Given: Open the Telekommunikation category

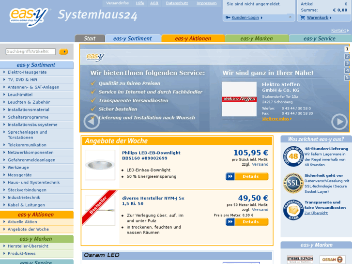Looking at the screenshot, I should pyautogui.click(x=37, y=145).
